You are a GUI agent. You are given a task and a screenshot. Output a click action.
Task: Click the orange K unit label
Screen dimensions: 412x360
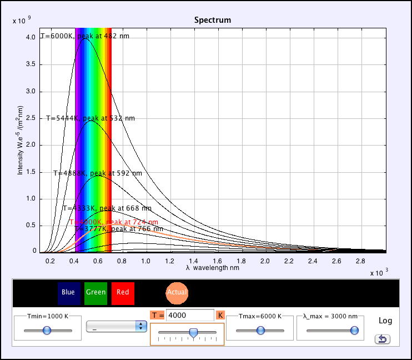(220, 315)
